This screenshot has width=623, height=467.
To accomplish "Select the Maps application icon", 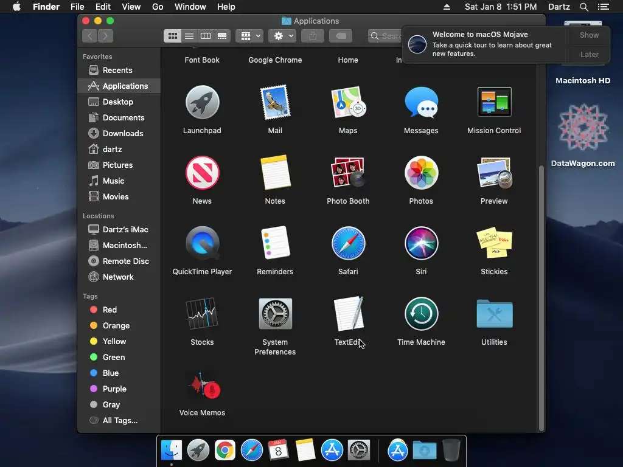I will coord(348,102).
